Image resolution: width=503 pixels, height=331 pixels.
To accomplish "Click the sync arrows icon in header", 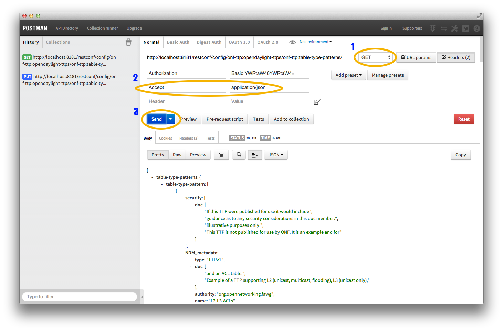I will [x=444, y=29].
